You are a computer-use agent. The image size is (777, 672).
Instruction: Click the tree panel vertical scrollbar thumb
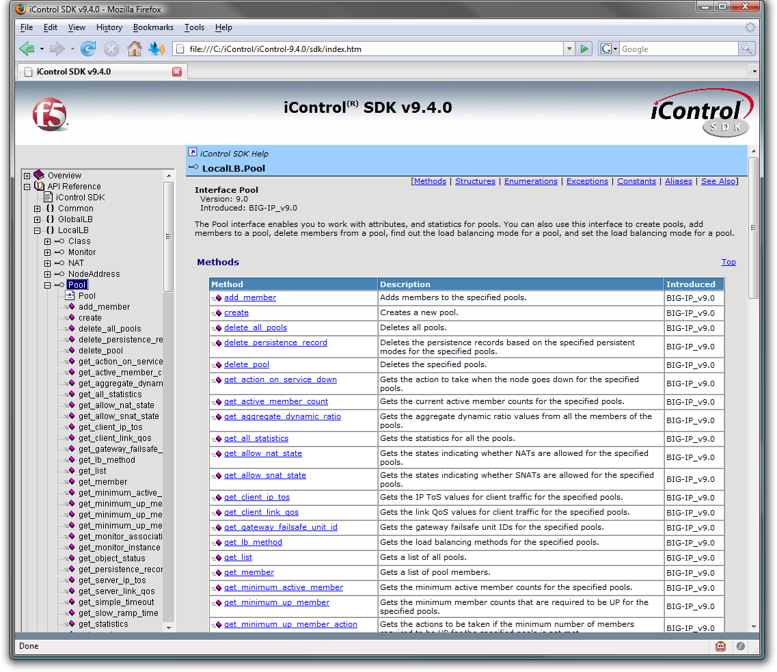(169, 237)
